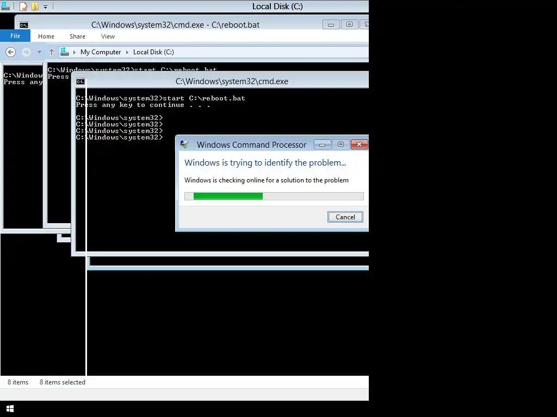Click the Properties quick access toolbar icon
The image size is (557, 417).
pyautogui.click(x=23, y=7)
